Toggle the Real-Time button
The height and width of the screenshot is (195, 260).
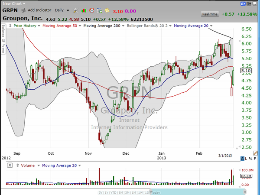pyautogui.click(x=210, y=14)
